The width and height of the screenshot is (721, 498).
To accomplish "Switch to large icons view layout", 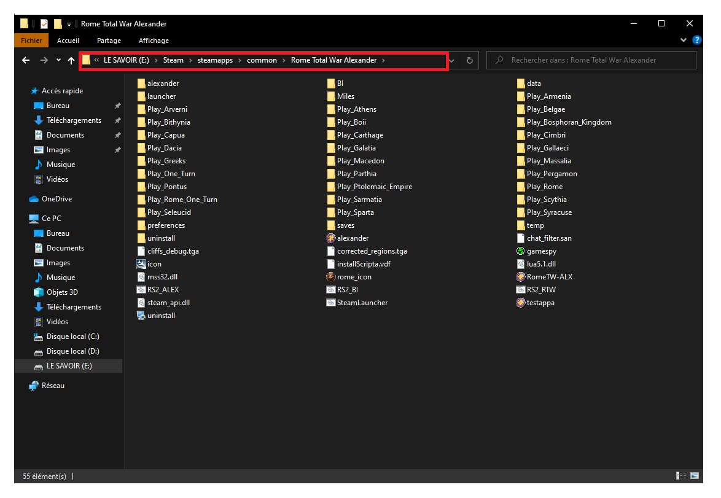I will click(x=695, y=476).
